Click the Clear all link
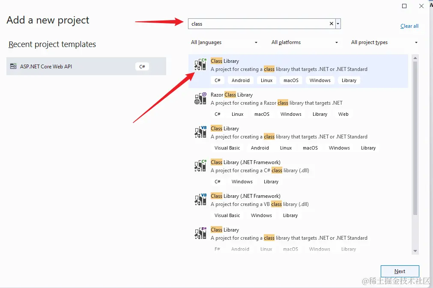The width and height of the screenshot is (433, 288). coord(409,26)
